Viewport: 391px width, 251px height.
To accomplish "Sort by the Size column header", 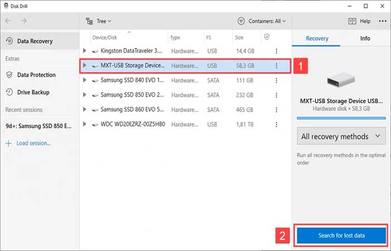I will [x=239, y=37].
